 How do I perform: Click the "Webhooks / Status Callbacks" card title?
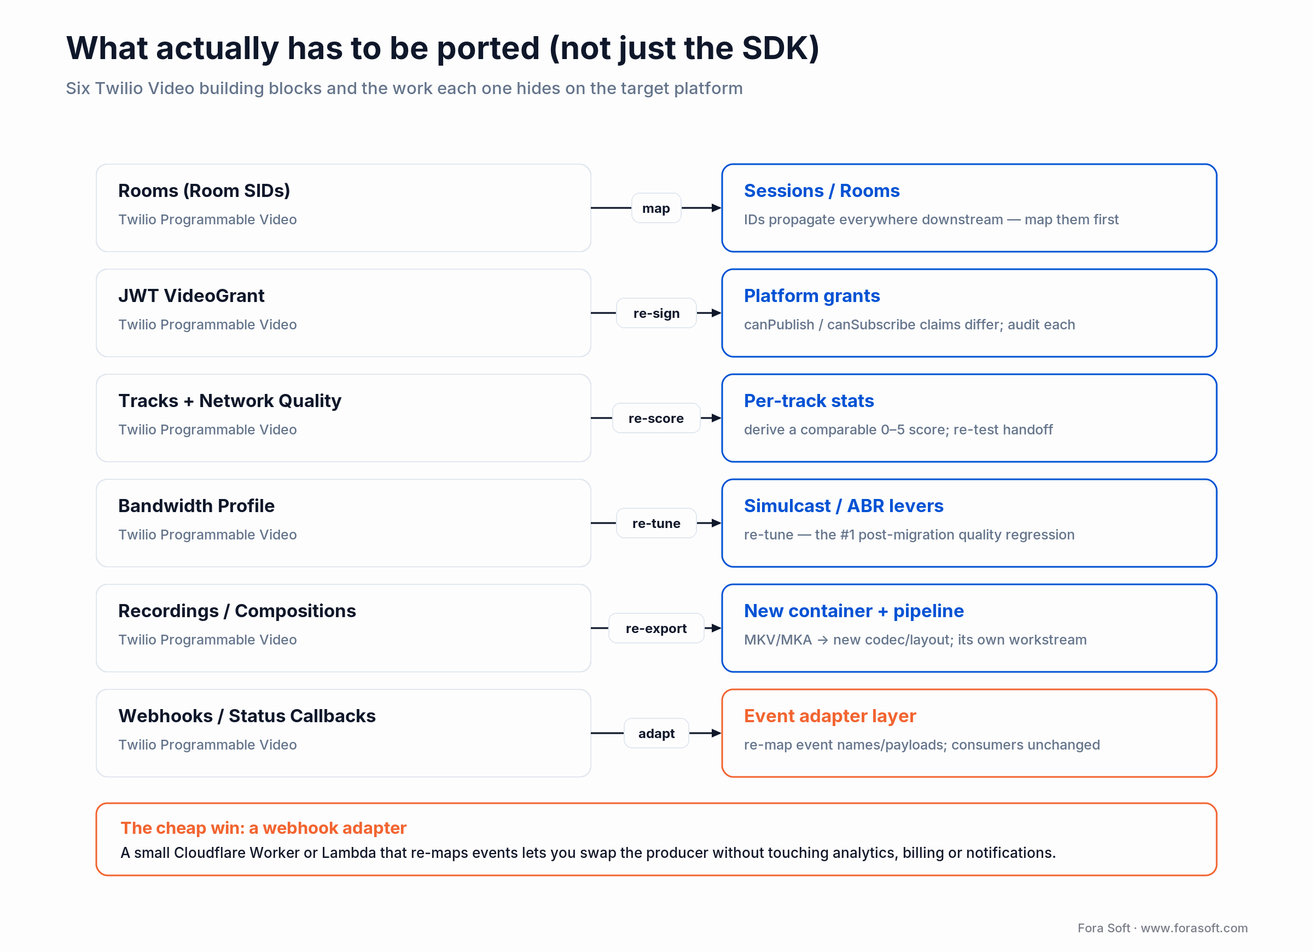(247, 716)
